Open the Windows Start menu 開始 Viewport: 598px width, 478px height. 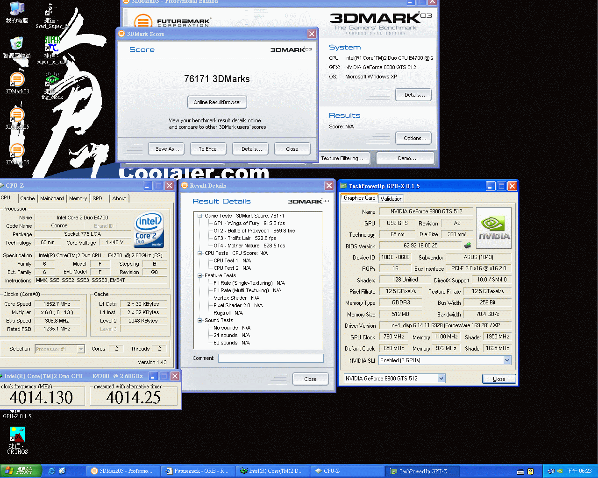(21, 471)
